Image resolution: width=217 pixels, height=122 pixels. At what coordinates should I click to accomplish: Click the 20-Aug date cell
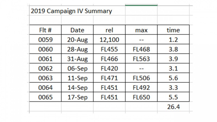point(77,40)
